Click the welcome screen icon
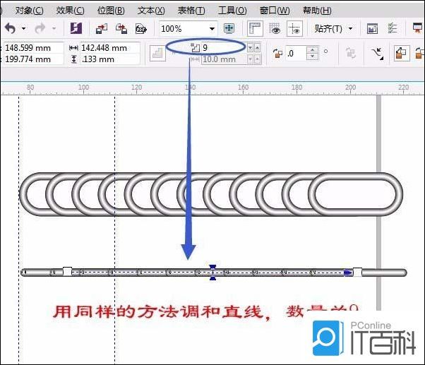This screenshot has height=365, width=425. [372, 28]
